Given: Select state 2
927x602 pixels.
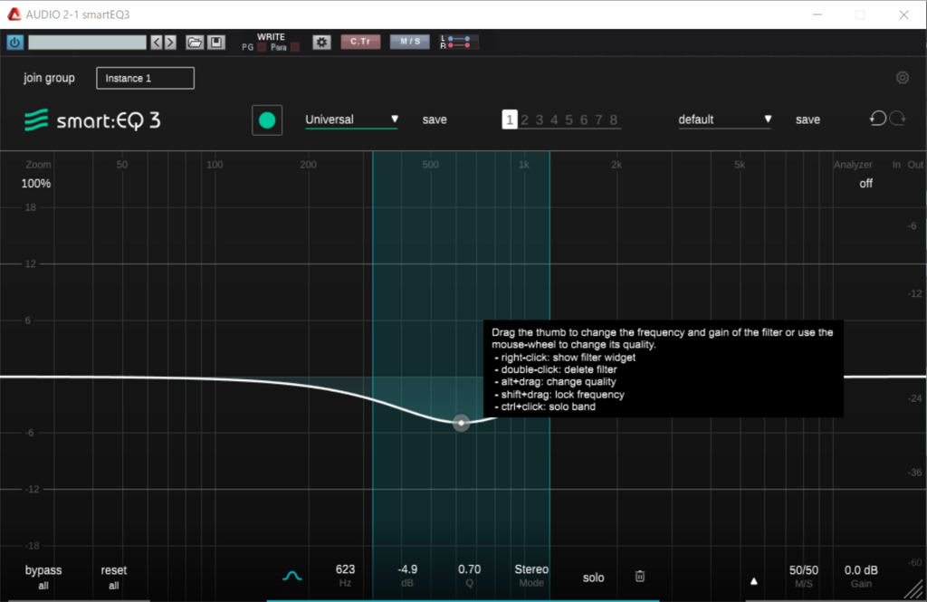Looking at the screenshot, I should (x=524, y=120).
